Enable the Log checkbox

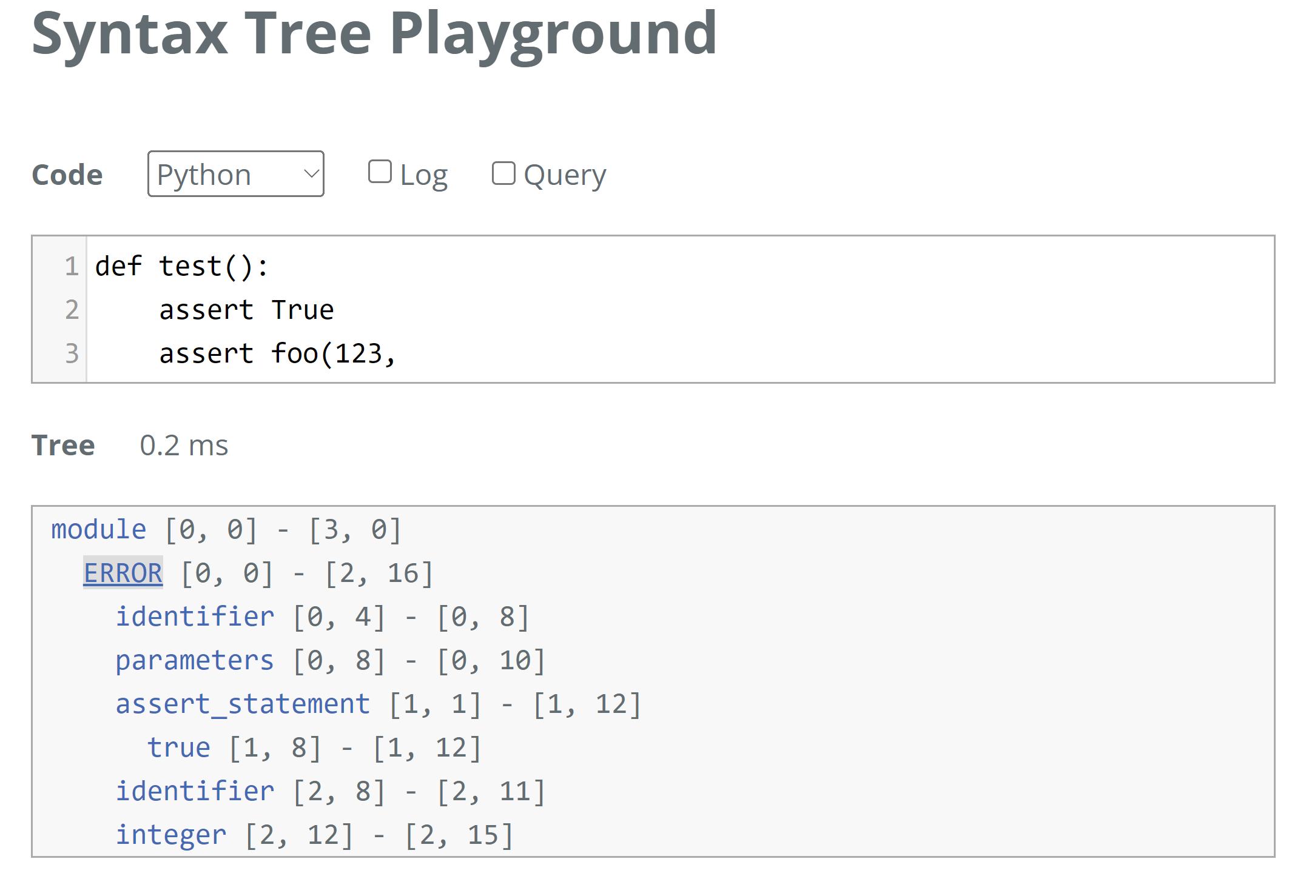pyautogui.click(x=380, y=172)
